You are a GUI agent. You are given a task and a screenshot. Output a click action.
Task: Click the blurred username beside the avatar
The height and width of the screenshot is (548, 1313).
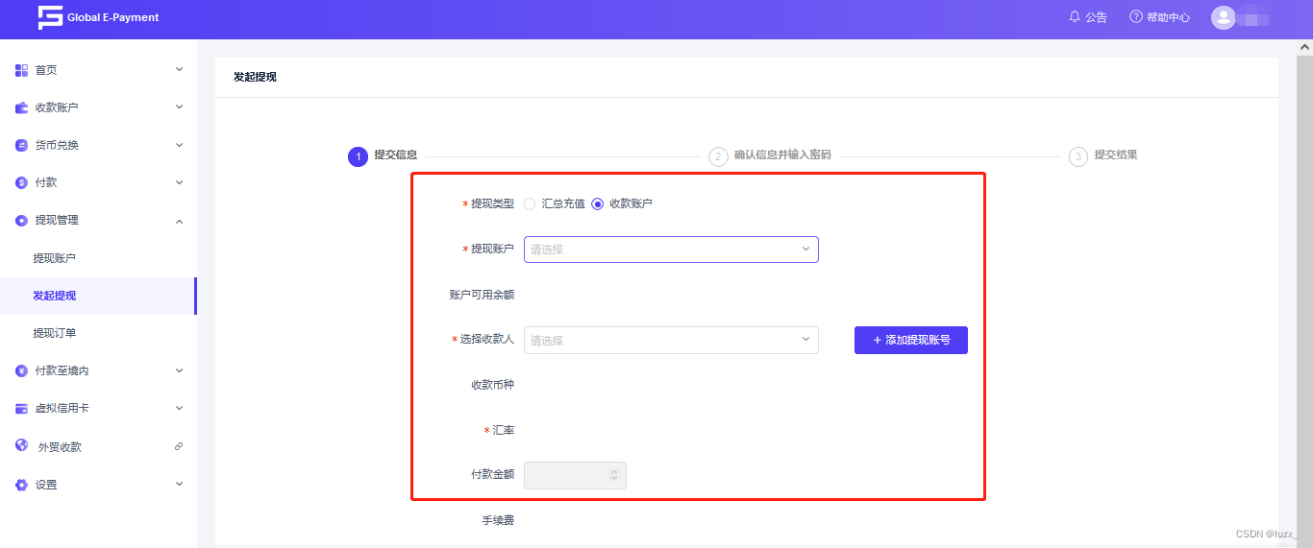pyautogui.click(x=1253, y=17)
